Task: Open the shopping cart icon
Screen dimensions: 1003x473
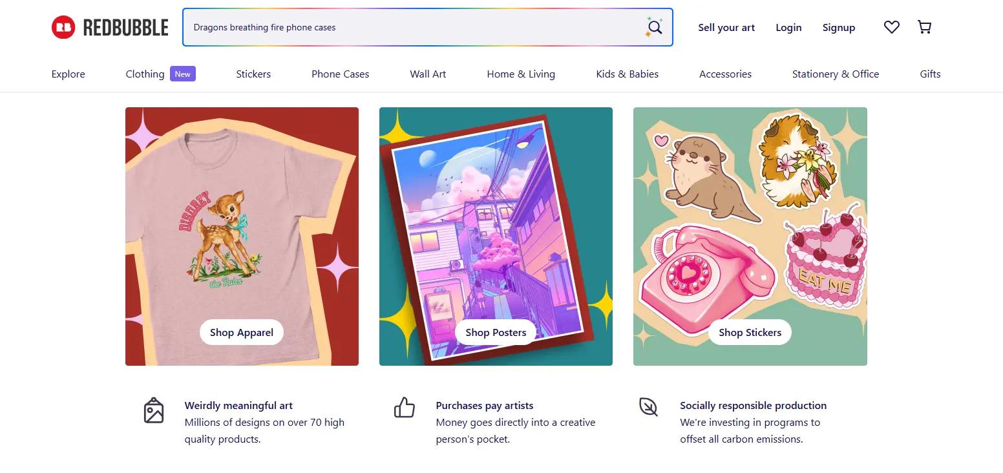Action: (925, 27)
